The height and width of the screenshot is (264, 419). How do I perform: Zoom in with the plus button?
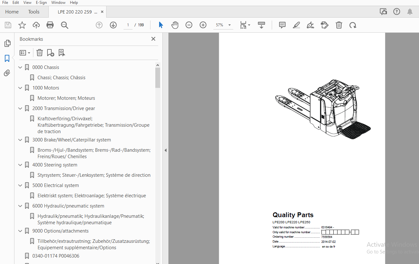point(203,25)
